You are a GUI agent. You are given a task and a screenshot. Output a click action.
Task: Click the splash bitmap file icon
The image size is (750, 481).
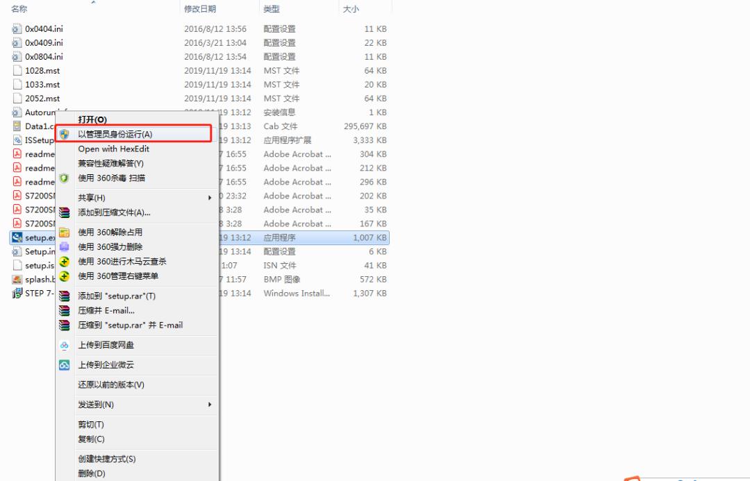click(17, 279)
